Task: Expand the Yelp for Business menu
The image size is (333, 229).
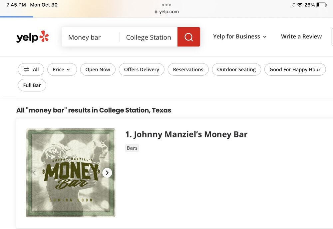Action: click(x=240, y=37)
